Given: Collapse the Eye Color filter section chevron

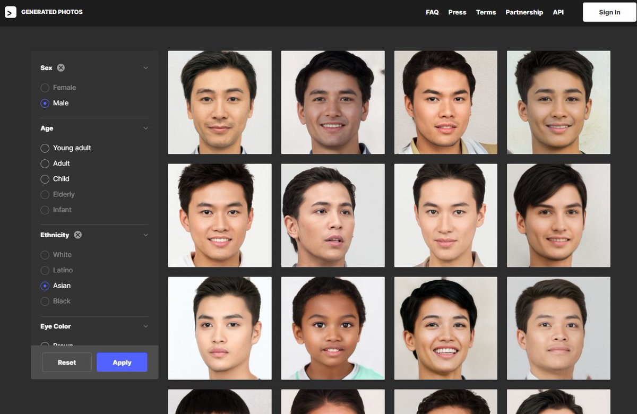Looking at the screenshot, I should (x=145, y=326).
